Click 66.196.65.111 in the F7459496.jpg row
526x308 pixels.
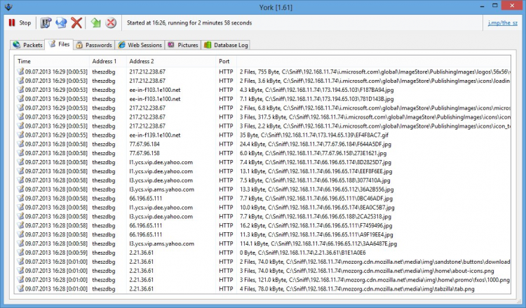click(x=146, y=226)
